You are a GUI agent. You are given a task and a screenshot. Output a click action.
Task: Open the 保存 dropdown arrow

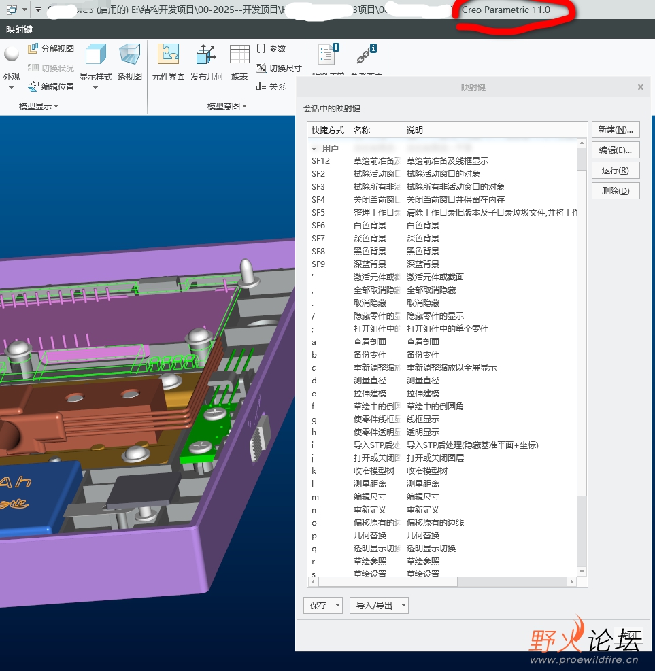[338, 606]
